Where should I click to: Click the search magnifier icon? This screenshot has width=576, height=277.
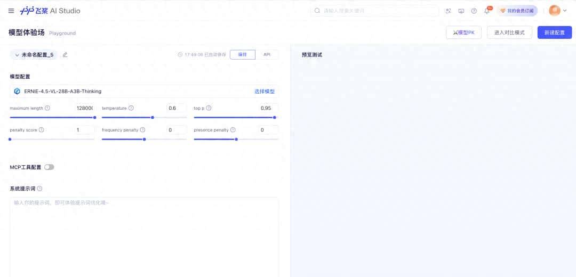pyautogui.click(x=317, y=11)
